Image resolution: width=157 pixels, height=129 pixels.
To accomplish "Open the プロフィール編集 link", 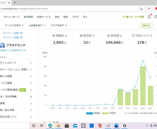I will coord(11,33).
